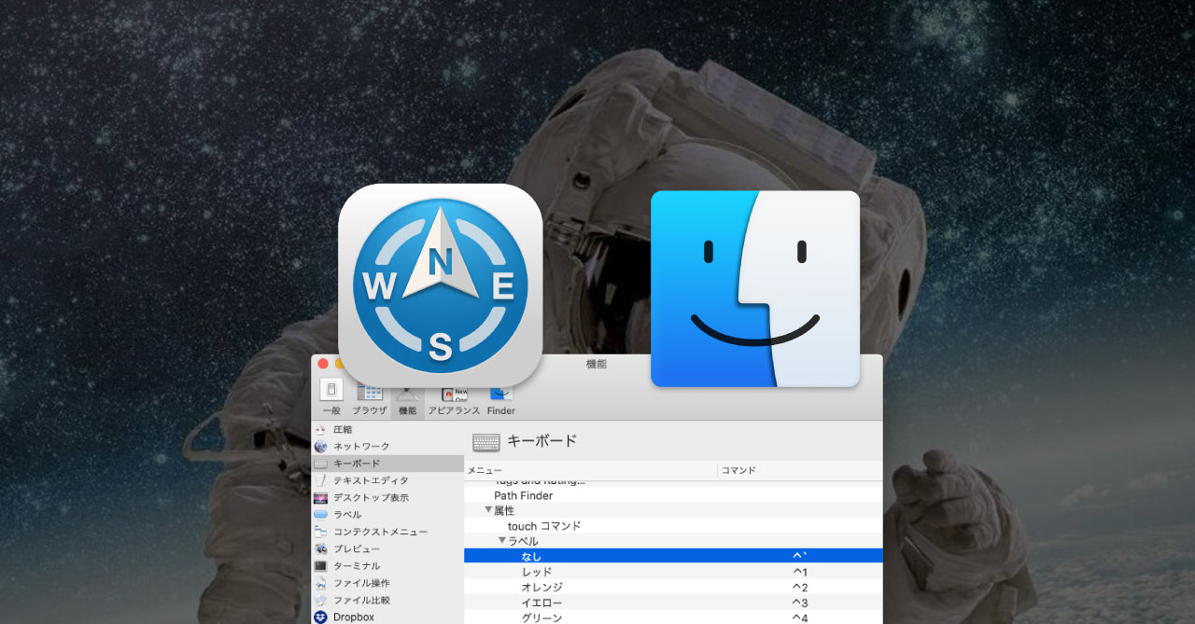Collapse the ラベル disclosure triangle in list
The width and height of the screenshot is (1195, 624).
501,541
